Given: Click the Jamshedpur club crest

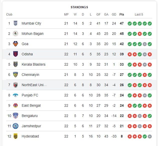Looking at the screenshot, I should point(16,126).
